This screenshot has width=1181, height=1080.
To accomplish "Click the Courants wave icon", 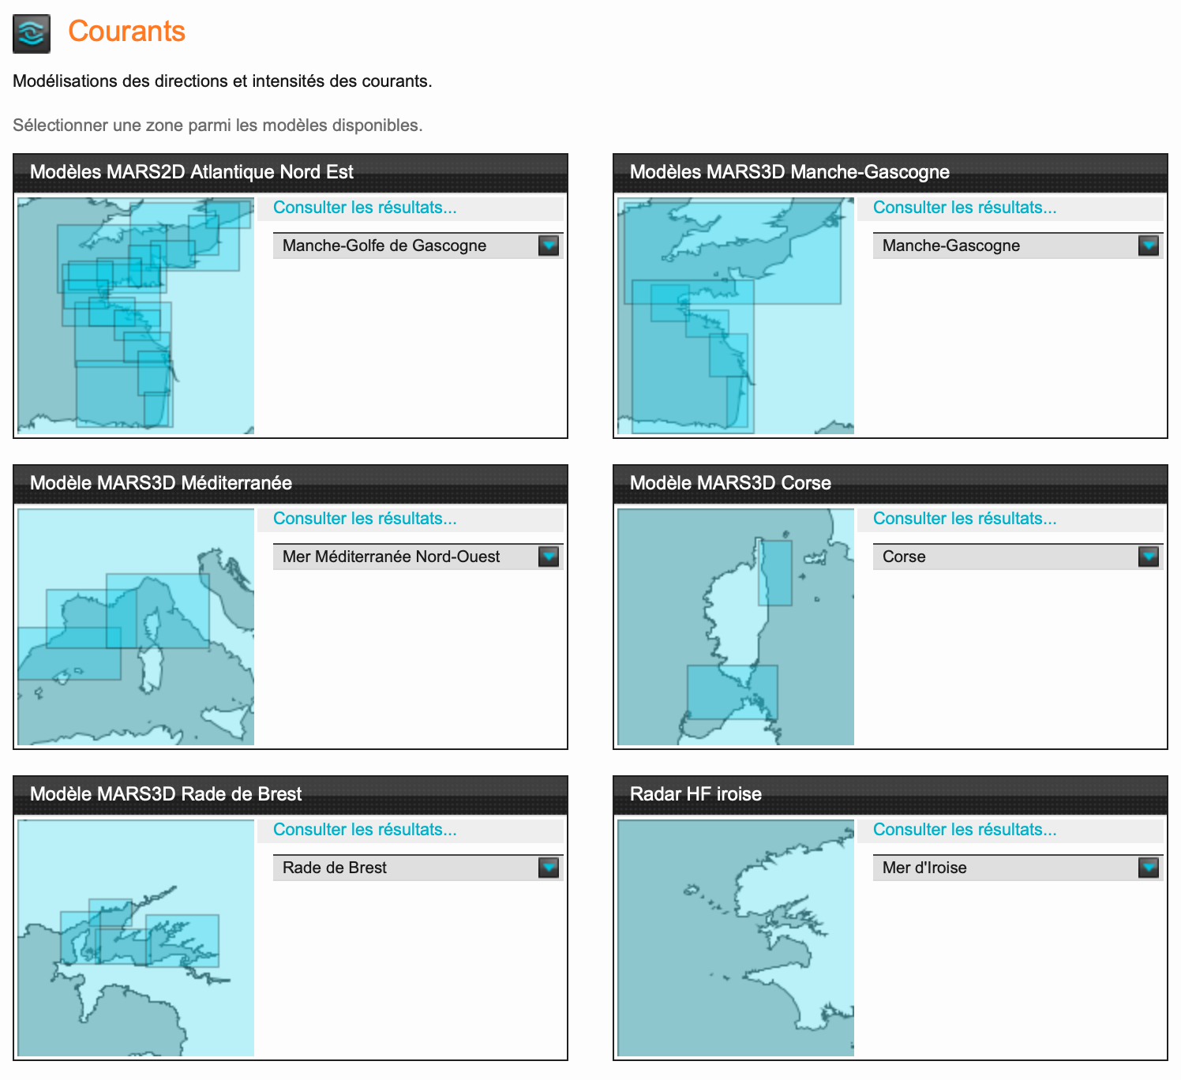I will [x=32, y=34].
